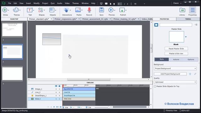Expand the Preview button dropdown arrow

point(115,10)
